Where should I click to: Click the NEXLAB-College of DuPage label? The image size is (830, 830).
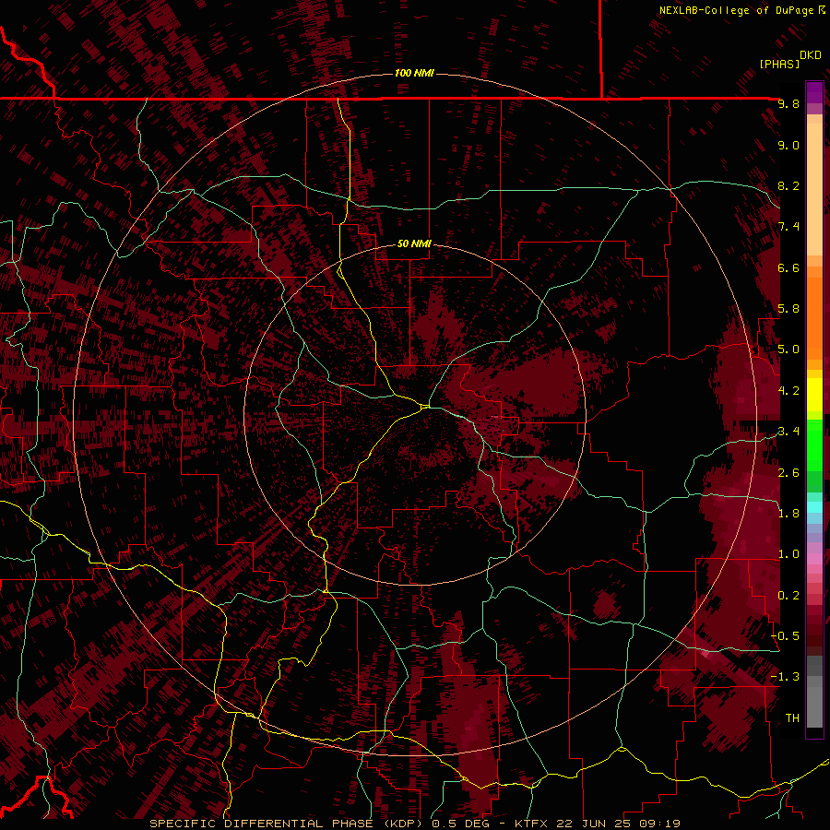click(736, 10)
